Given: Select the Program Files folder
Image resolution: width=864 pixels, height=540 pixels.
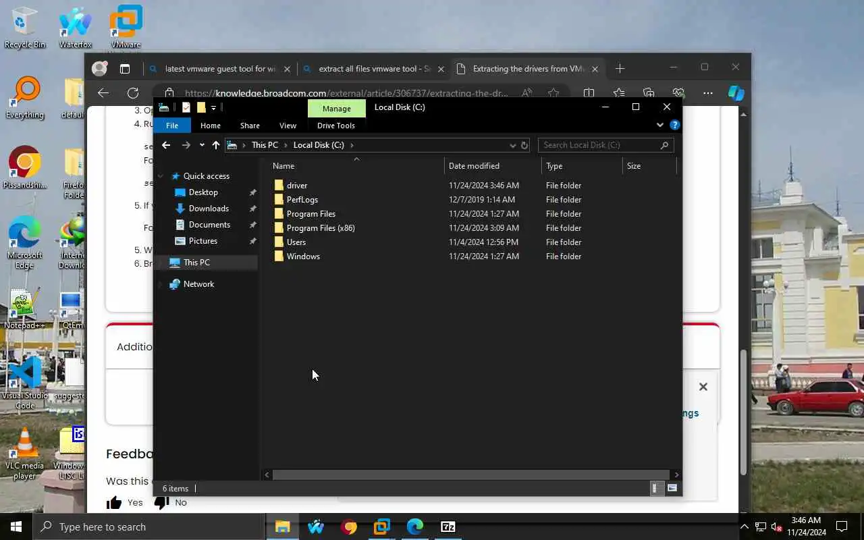Looking at the screenshot, I should point(310,214).
